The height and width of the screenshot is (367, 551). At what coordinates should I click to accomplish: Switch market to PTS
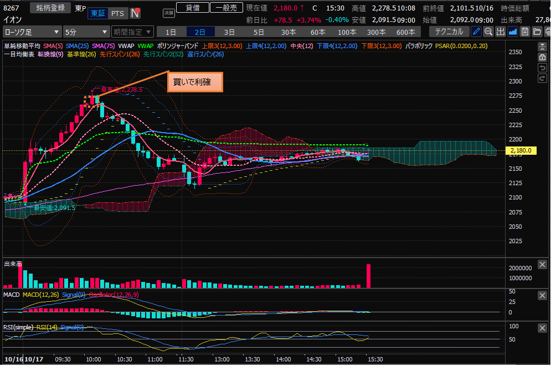tap(117, 13)
